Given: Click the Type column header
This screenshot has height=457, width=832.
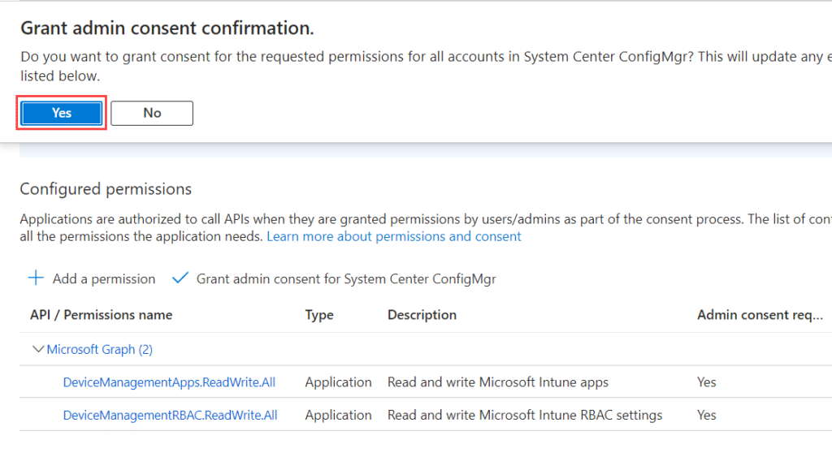Looking at the screenshot, I should click(x=319, y=315).
